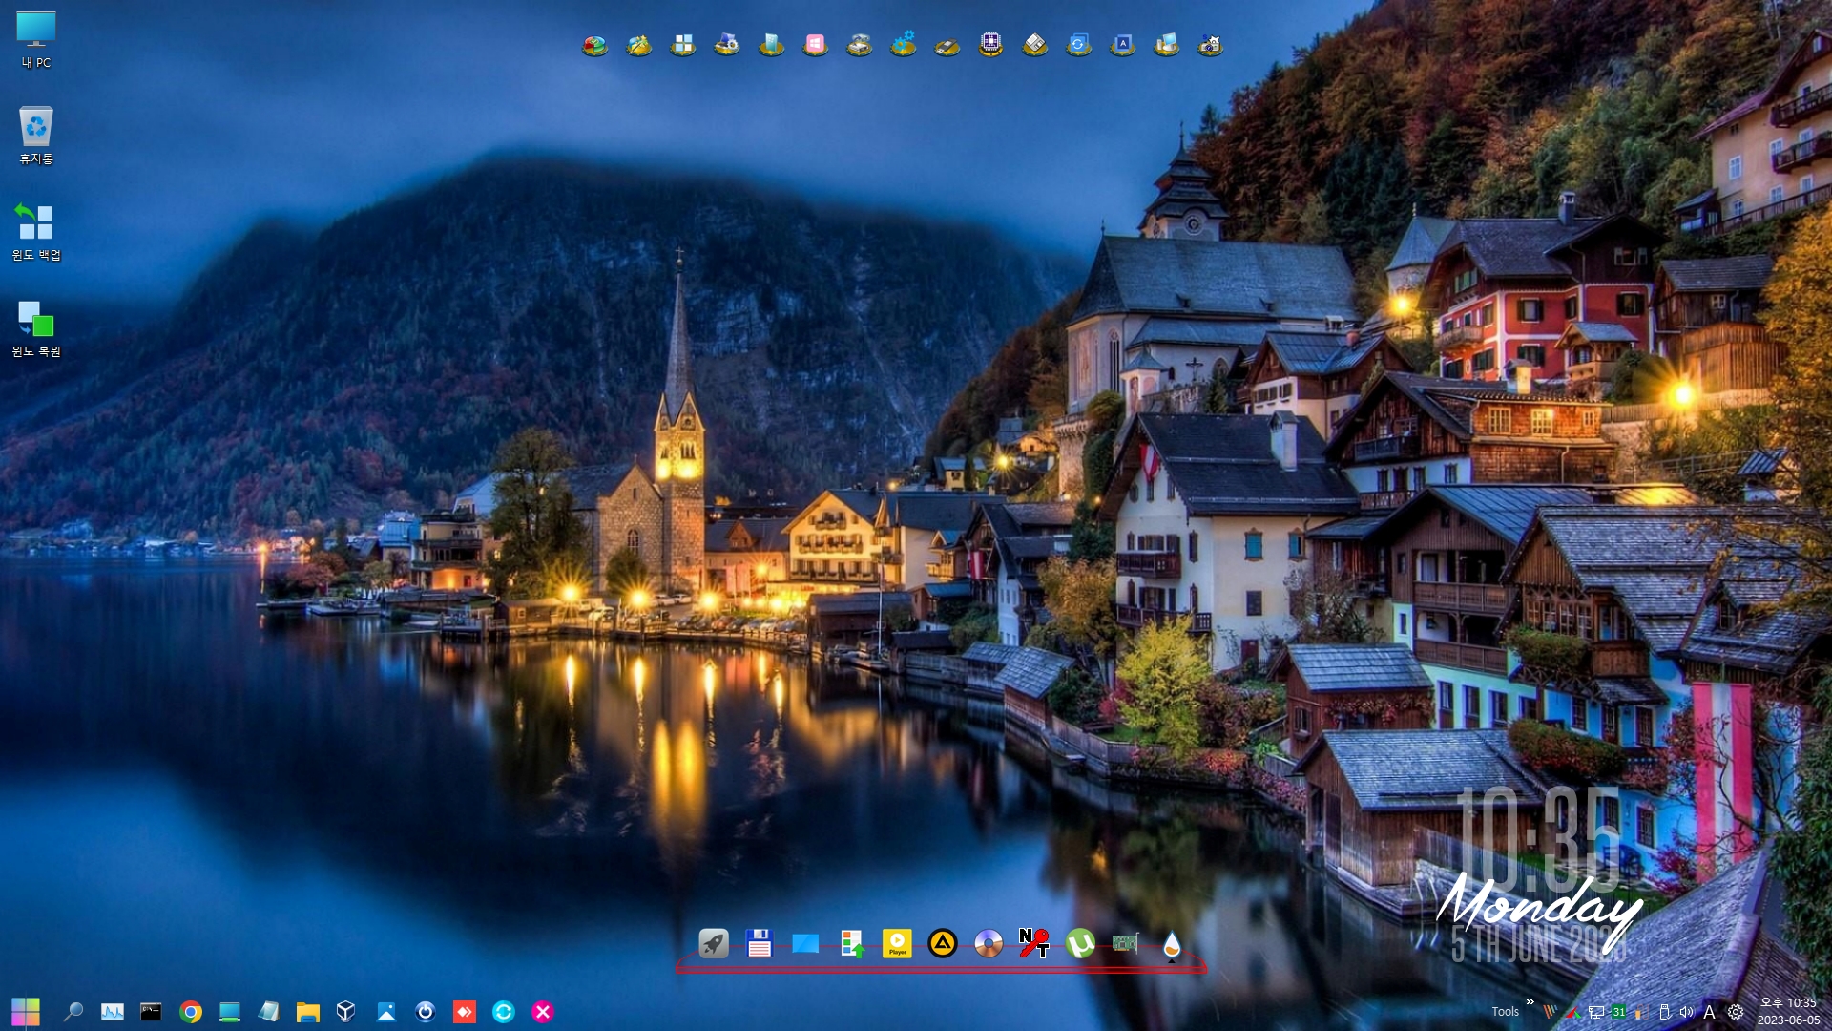Click the 10:35 Monday clock widget
Screen dimensions: 1832x1031
tap(1538, 873)
